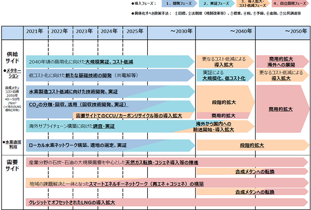Click the 需要サイド row label
Image resolution: width=311 pixels, height=210 pixels.
(12, 166)
